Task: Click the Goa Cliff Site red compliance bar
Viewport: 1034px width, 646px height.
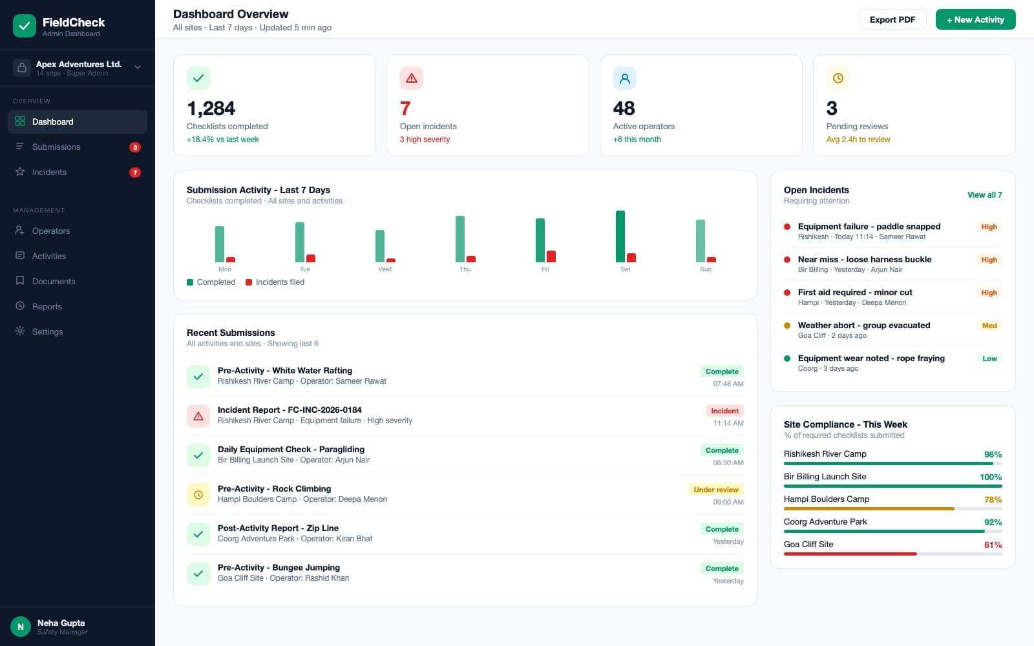Action: tap(850, 554)
